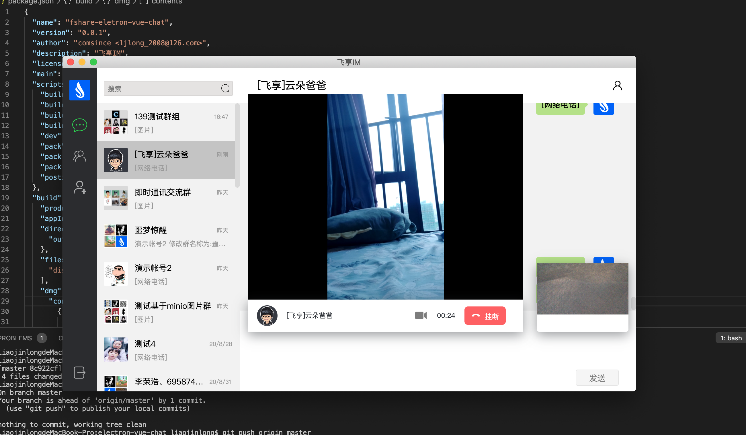Click the search magnifier icon
The image size is (746, 435).
[x=225, y=88]
